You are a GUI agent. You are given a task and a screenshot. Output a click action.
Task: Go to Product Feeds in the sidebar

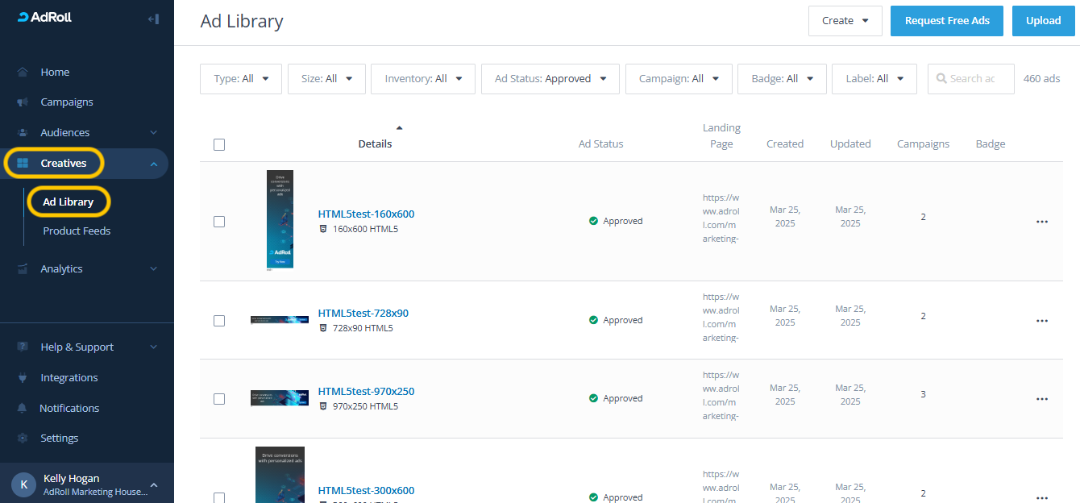(x=77, y=231)
